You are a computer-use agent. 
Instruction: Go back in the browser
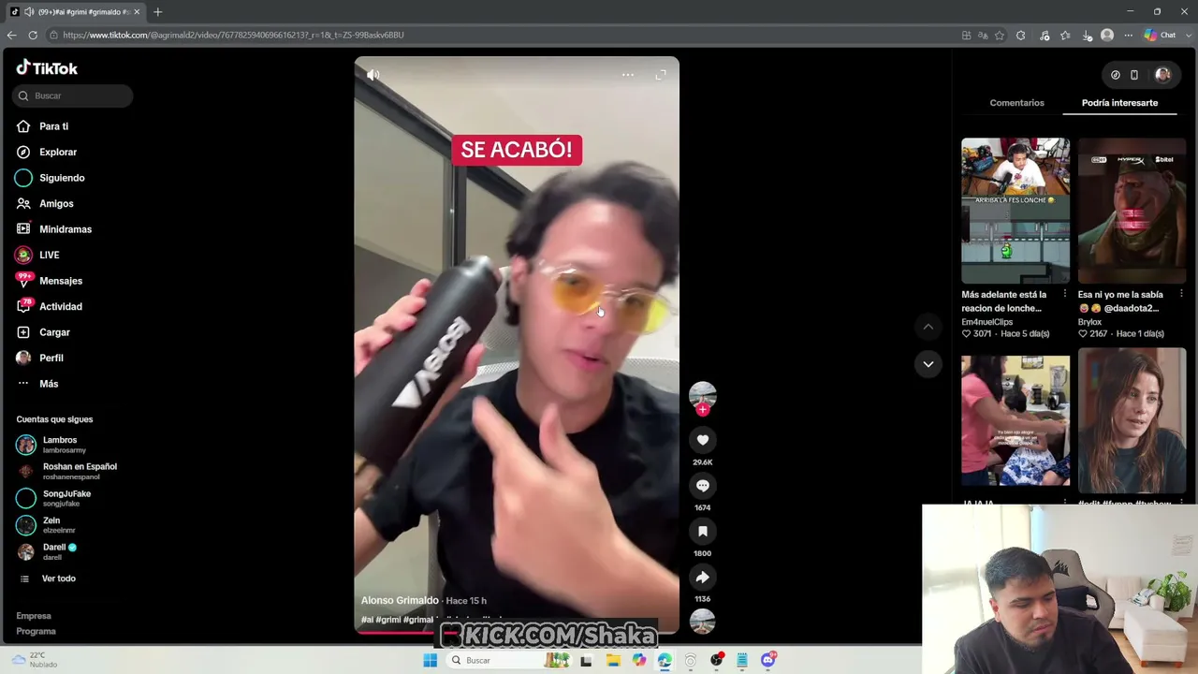pyautogui.click(x=11, y=35)
